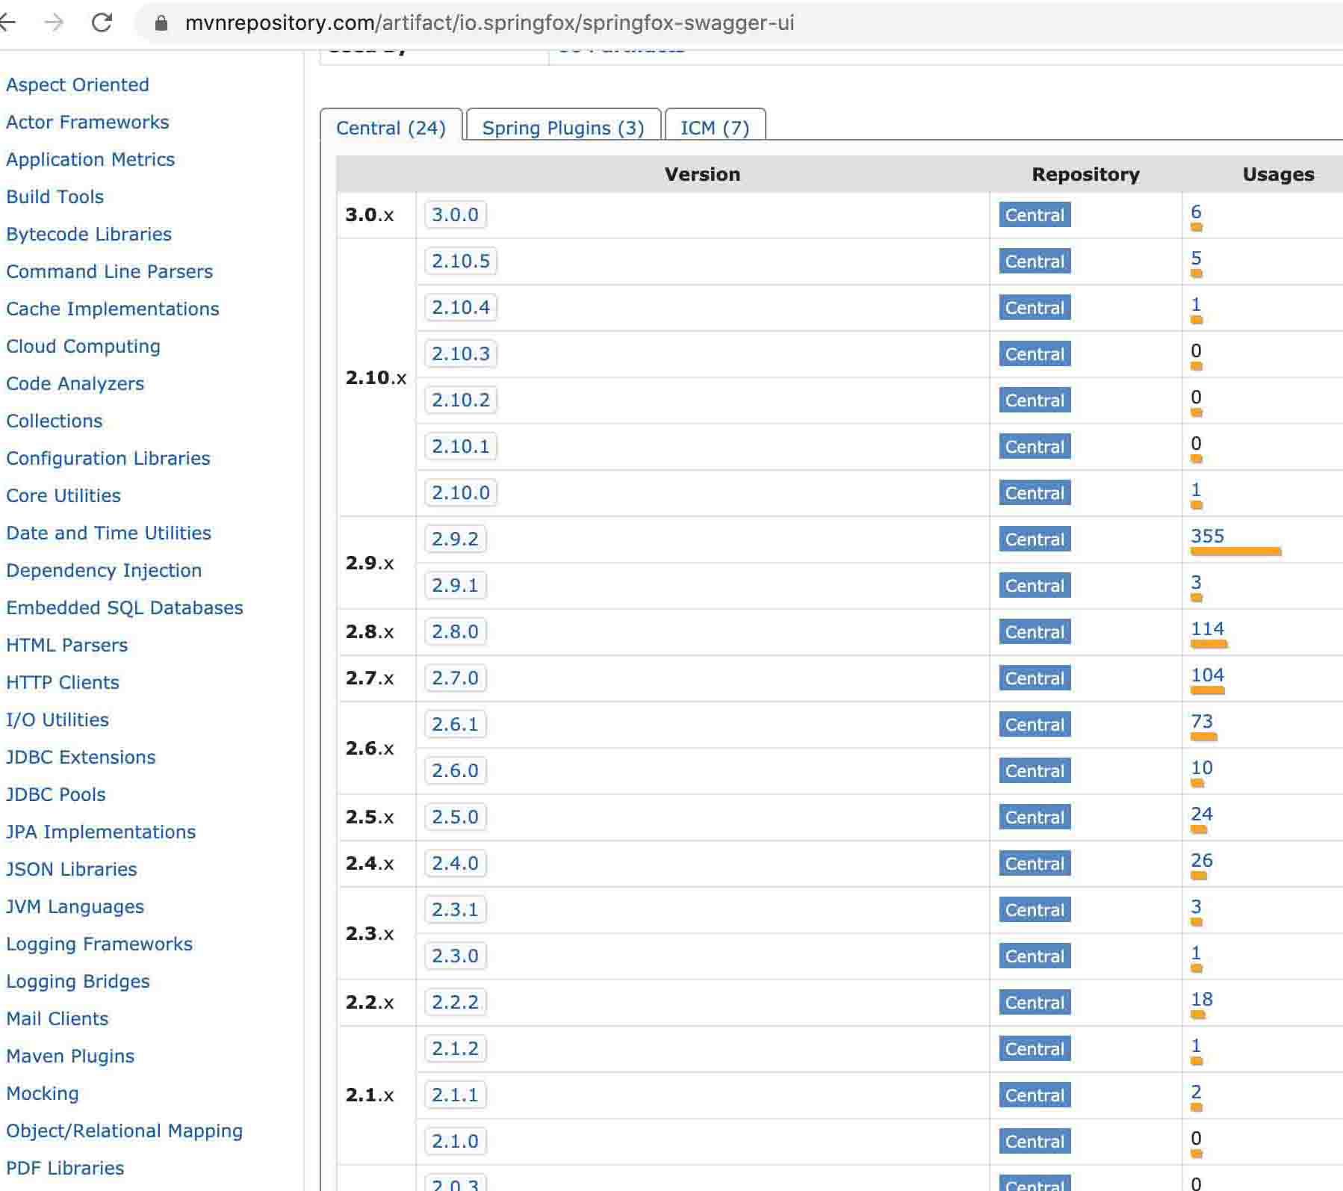Open version 2.9.1

[x=455, y=585]
